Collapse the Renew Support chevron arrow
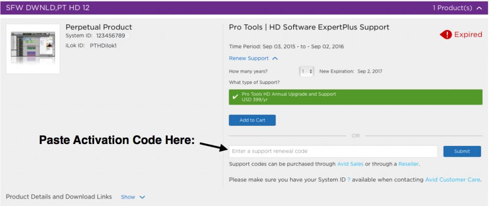The width and height of the screenshot is (490, 206). click(x=275, y=59)
